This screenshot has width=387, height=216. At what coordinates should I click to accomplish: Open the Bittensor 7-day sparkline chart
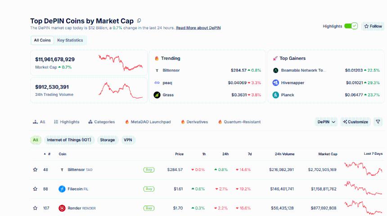363,170
